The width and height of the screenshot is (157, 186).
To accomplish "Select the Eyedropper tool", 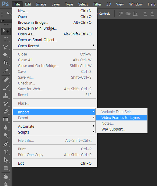I will point(6,71).
